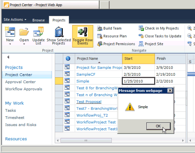
Task: Click the Project Permissions icon
Action: point(99,44)
